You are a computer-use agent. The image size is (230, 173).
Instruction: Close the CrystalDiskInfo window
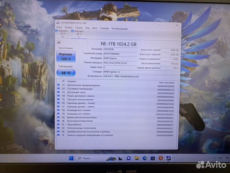[x=177, y=25]
